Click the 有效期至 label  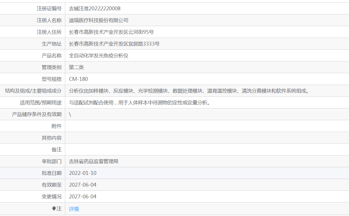click(52, 185)
